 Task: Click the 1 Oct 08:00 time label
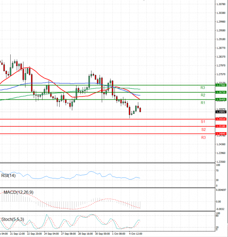pyautogui.click(x=119, y=234)
